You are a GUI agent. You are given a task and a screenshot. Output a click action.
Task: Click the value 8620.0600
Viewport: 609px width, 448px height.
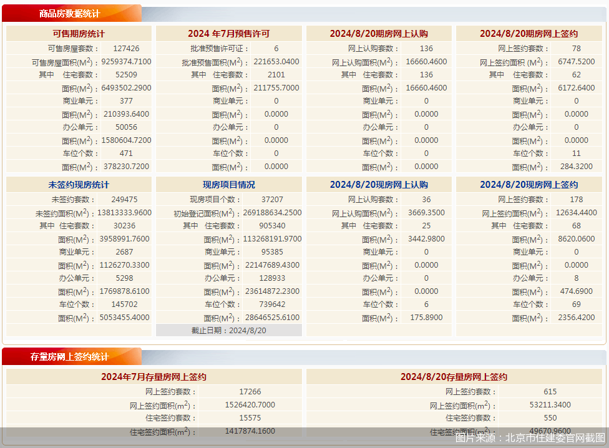577,239
